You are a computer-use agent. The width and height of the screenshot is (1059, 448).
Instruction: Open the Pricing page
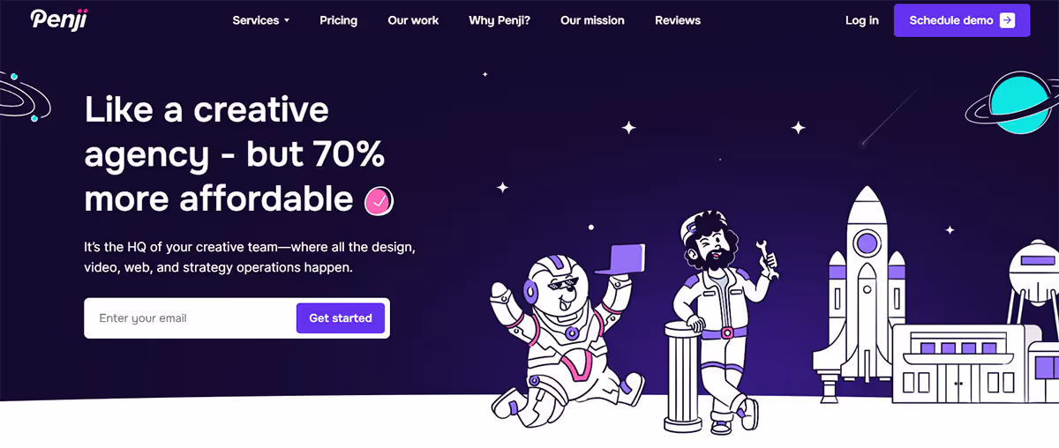coord(339,20)
